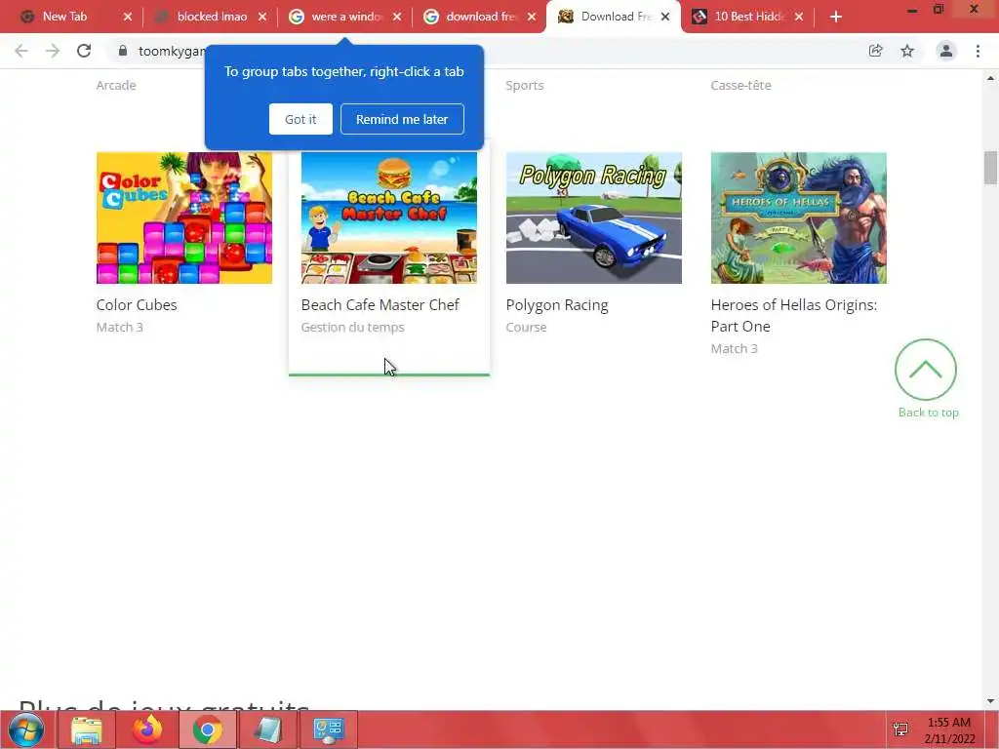Close the active Download Free tab
Viewport: 999px width, 749px height.
pyautogui.click(x=665, y=17)
